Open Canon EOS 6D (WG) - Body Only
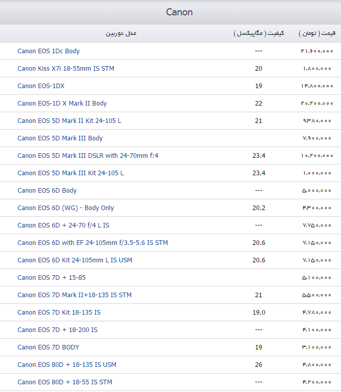This screenshot has width=341, height=392. pos(66,208)
